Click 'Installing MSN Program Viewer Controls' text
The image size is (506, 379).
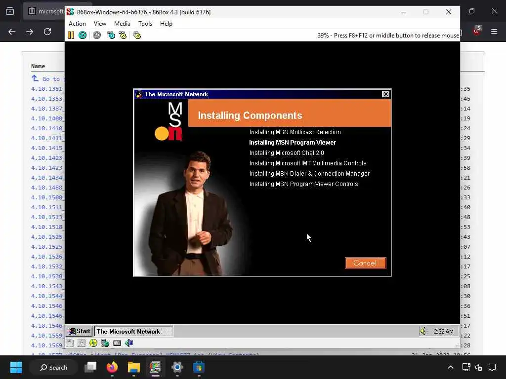[304, 184]
